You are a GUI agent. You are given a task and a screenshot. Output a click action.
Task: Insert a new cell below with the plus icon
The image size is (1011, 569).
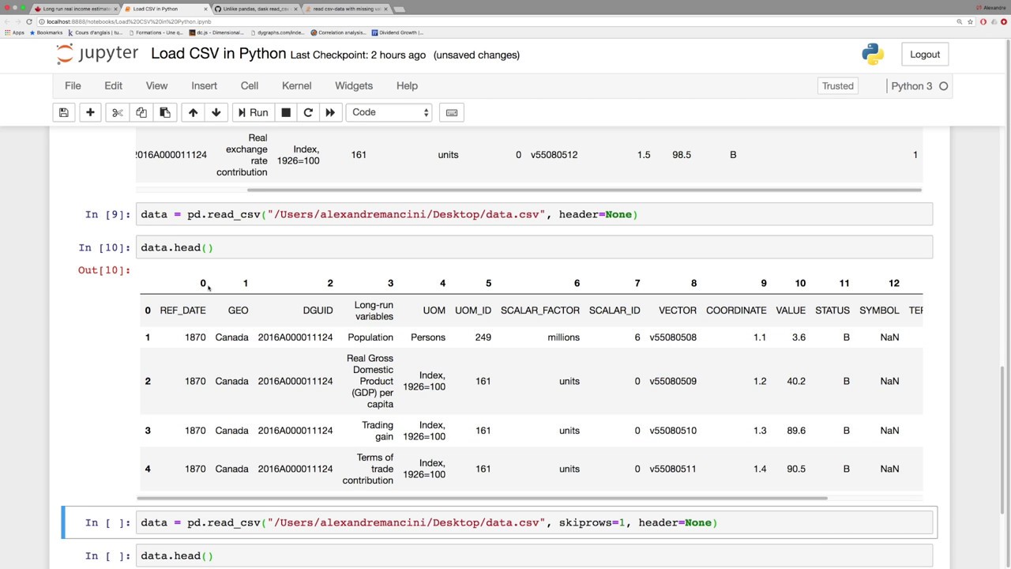pos(90,112)
